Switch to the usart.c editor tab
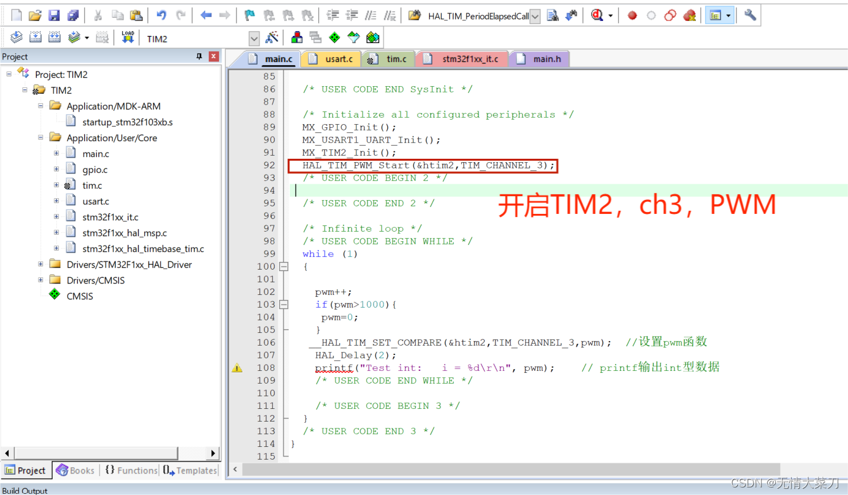 point(331,59)
